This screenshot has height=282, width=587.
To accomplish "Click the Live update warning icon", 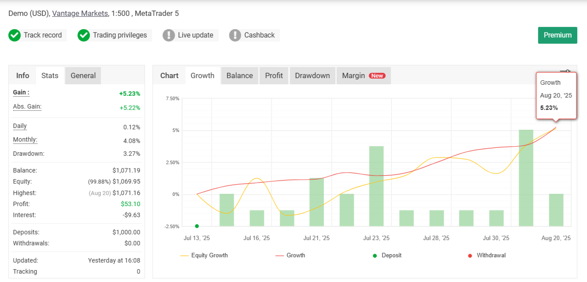I will (169, 35).
